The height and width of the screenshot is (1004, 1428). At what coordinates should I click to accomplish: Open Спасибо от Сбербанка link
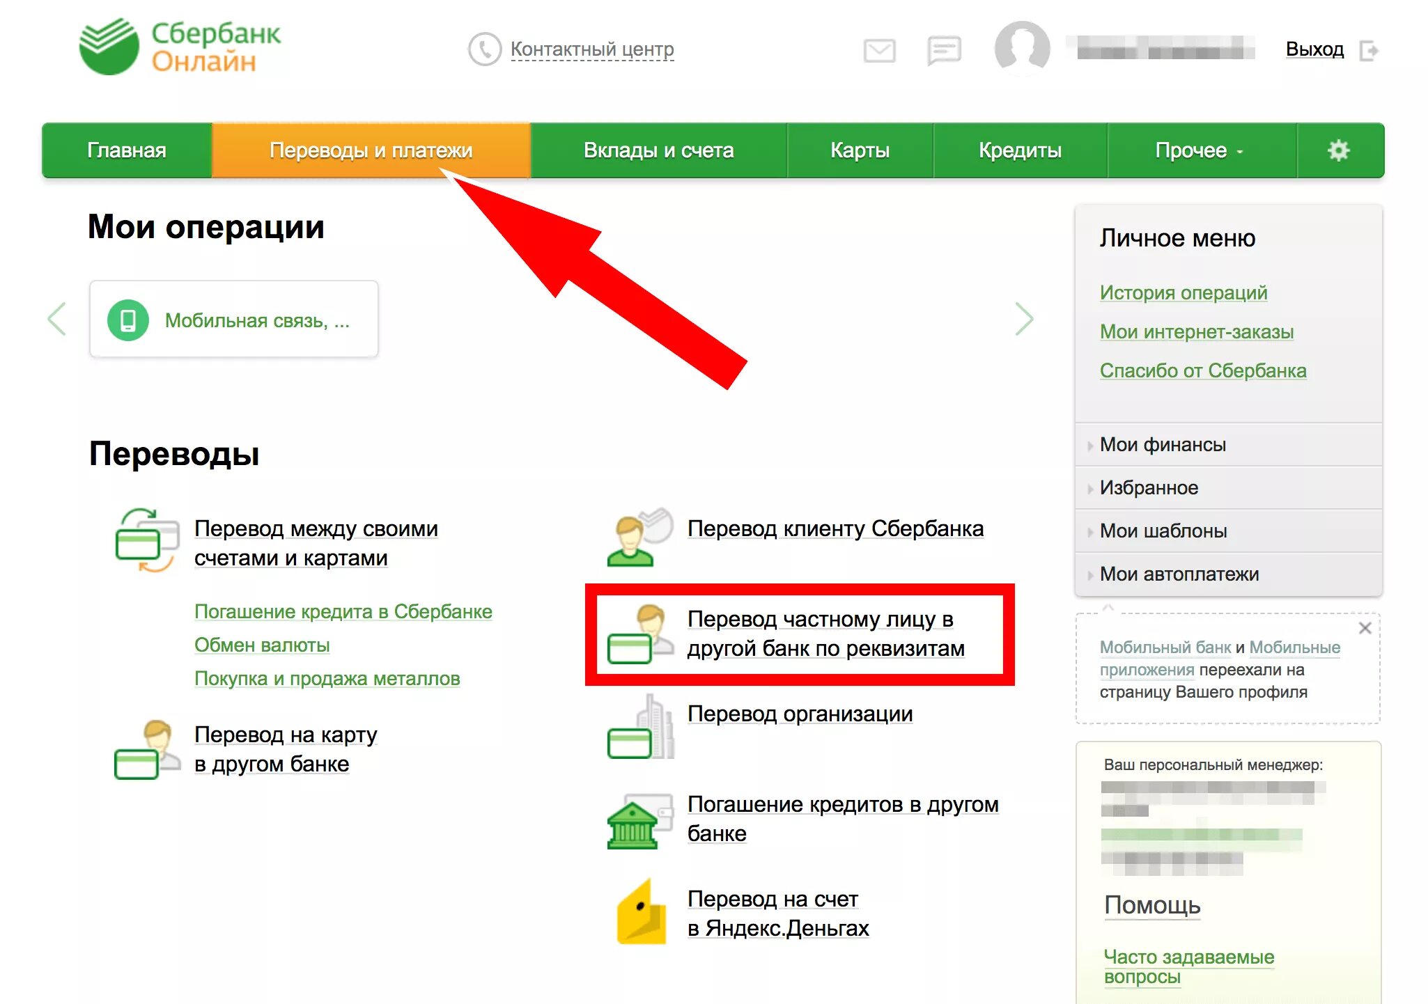pyautogui.click(x=1203, y=370)
